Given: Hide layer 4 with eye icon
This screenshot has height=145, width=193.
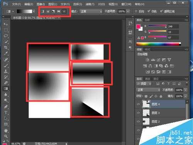Looking at the screenshot, I should point(138,104).
